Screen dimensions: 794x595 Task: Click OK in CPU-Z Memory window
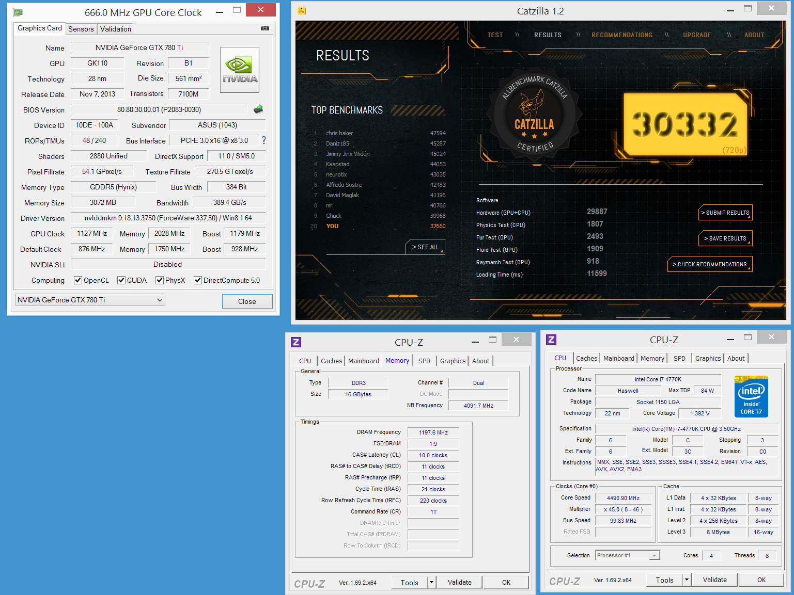tap(506, 583)
